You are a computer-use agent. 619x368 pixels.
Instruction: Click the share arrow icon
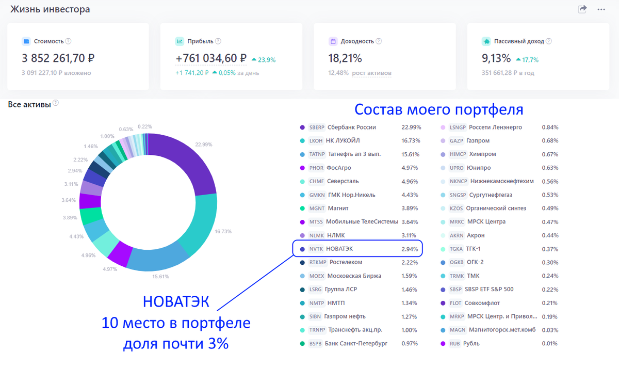pos(582,9)
